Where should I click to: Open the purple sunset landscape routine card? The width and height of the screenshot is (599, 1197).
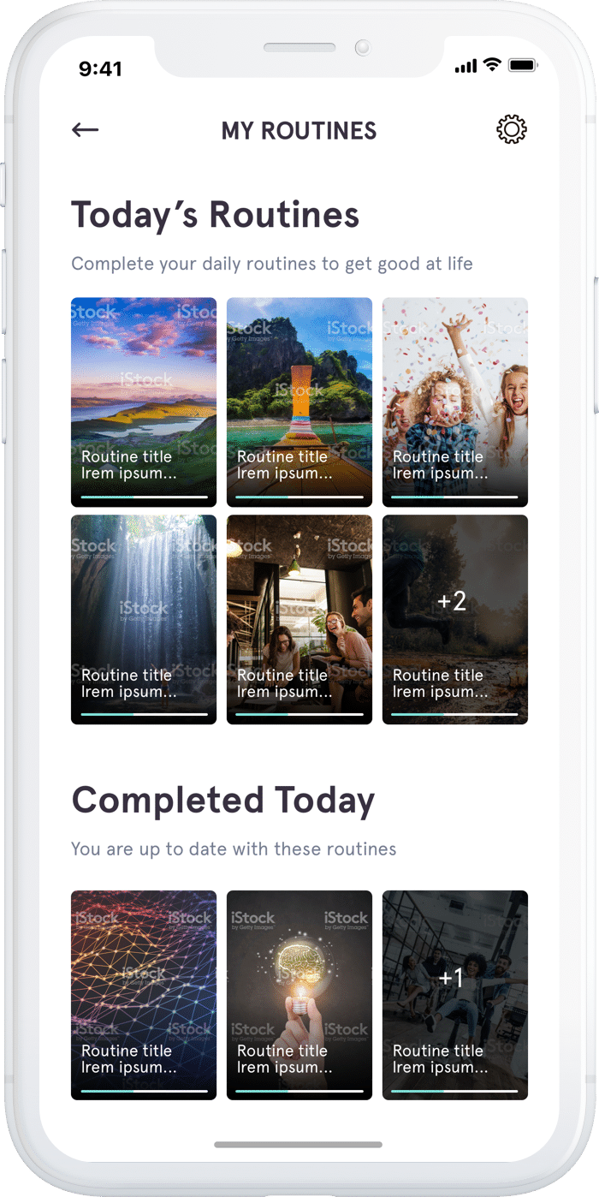(144, 402)
